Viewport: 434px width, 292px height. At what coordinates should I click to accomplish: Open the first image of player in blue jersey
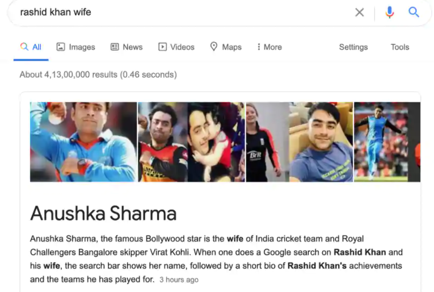pyautogui.click(x=83, y=142)
